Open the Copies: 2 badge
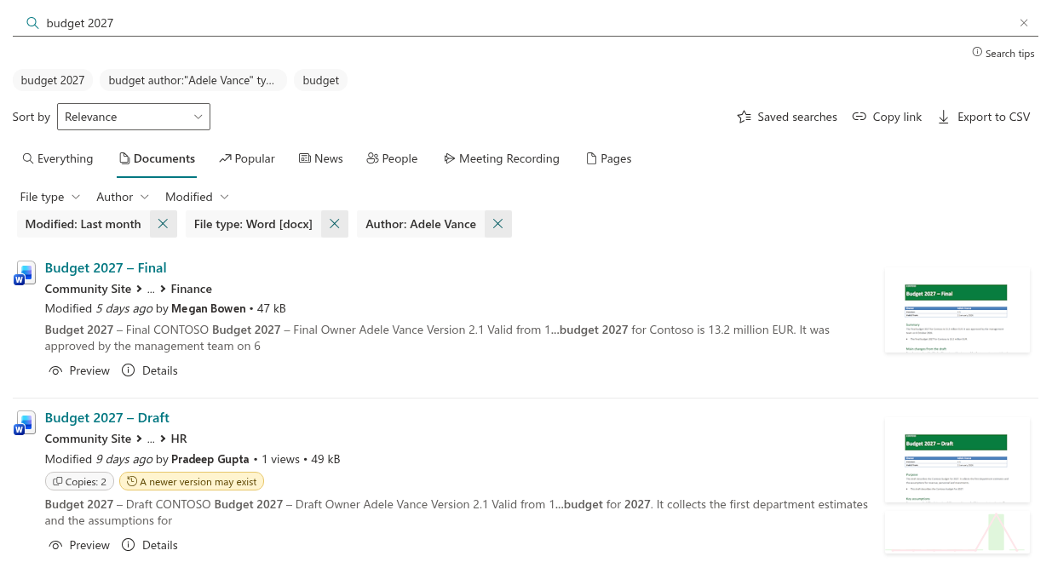This screenshot has height=562, width=1052. (79, 481)
